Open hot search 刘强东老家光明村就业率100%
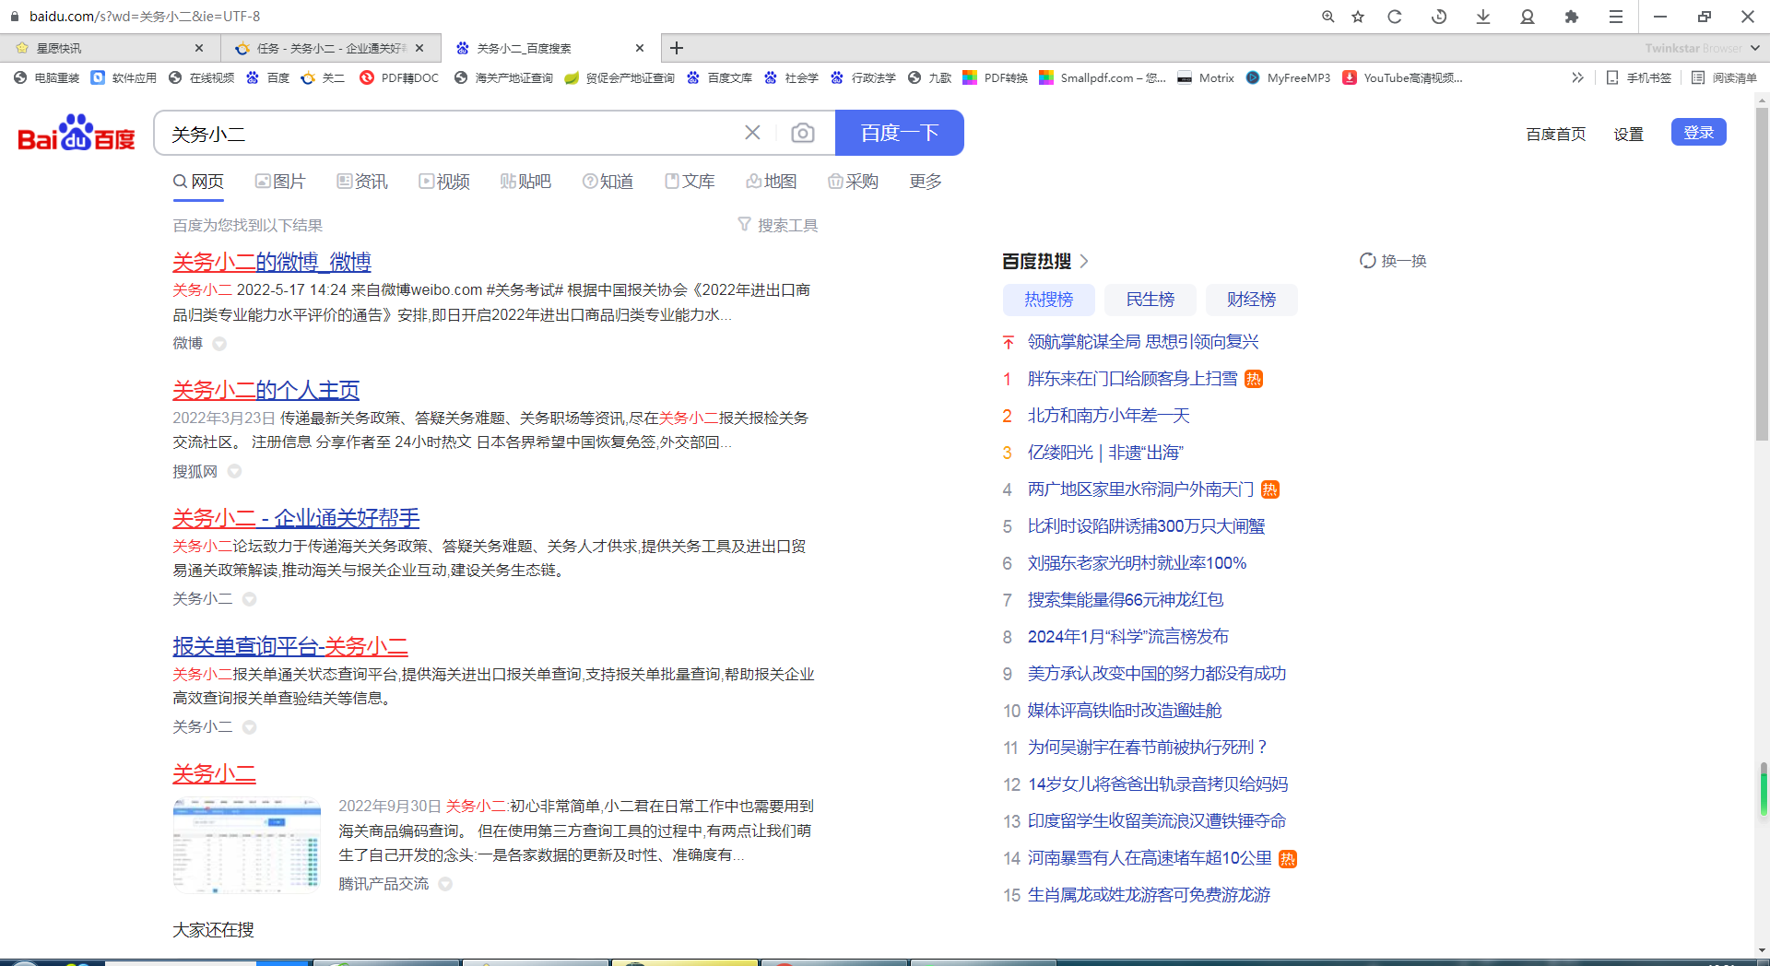The height and width of the screenshot is (966, 1770). [1138, 563]
